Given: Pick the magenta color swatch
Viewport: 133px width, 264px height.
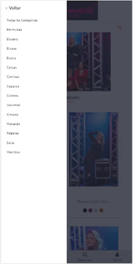Looking at the screenshot, I should pyautogui.click(x=90, y=210).
